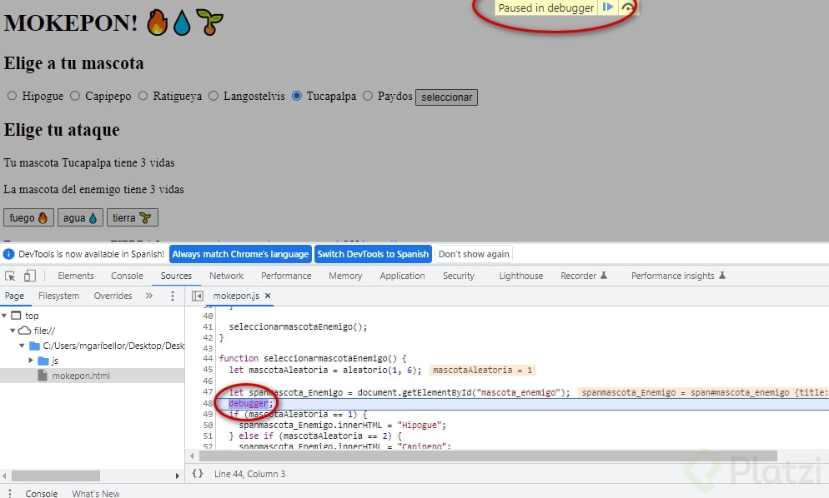Select the Paydos radio button
The image size is (829, 498).
pos(368,96)
